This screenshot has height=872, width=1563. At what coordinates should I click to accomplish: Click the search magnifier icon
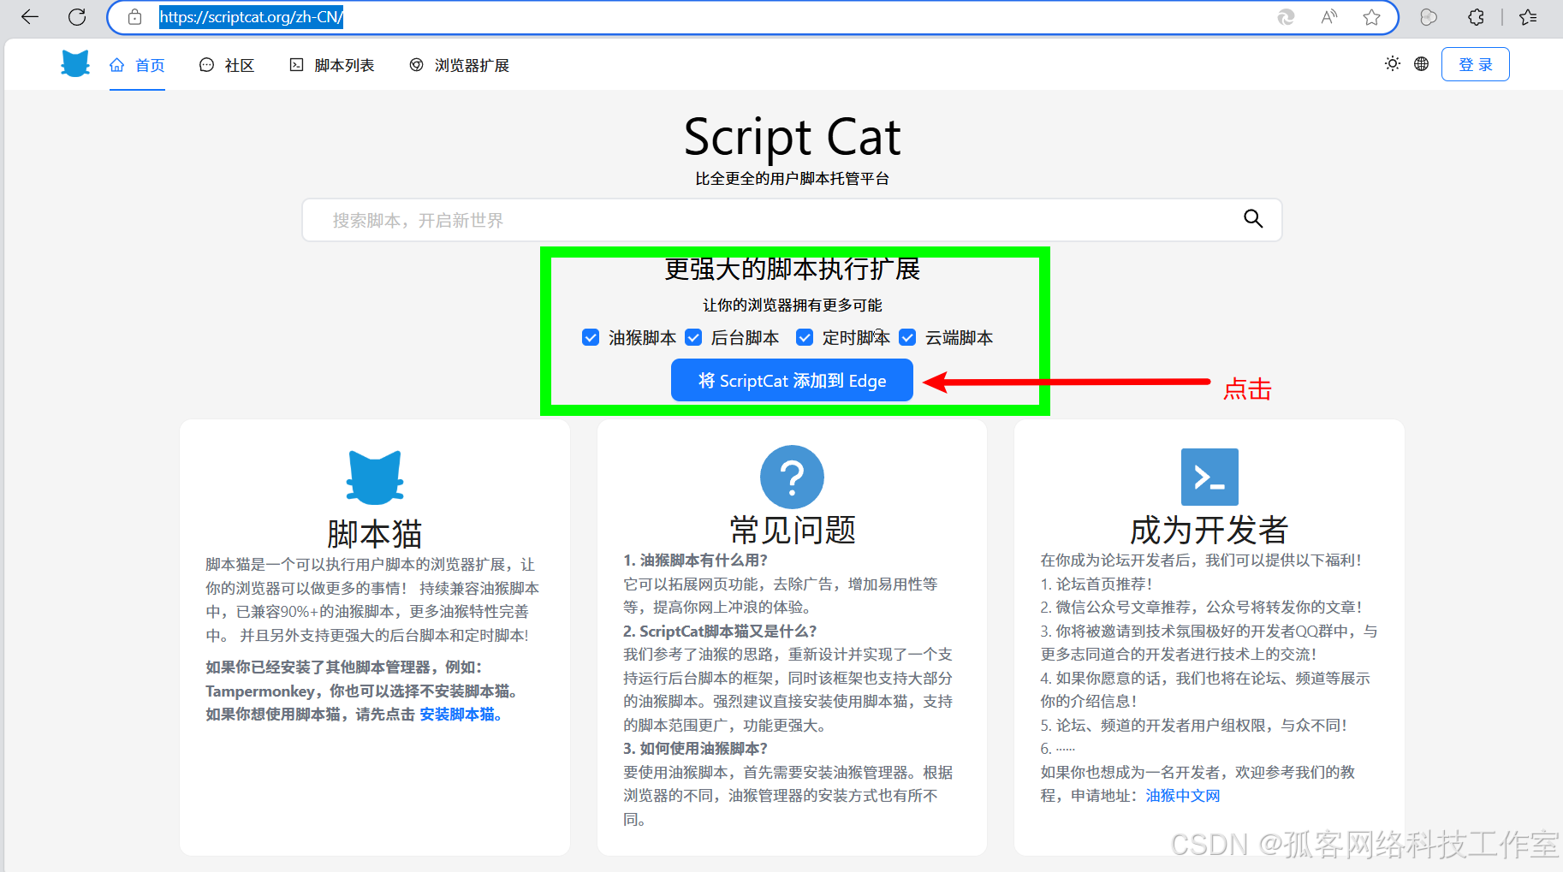tap(1253, 219)
